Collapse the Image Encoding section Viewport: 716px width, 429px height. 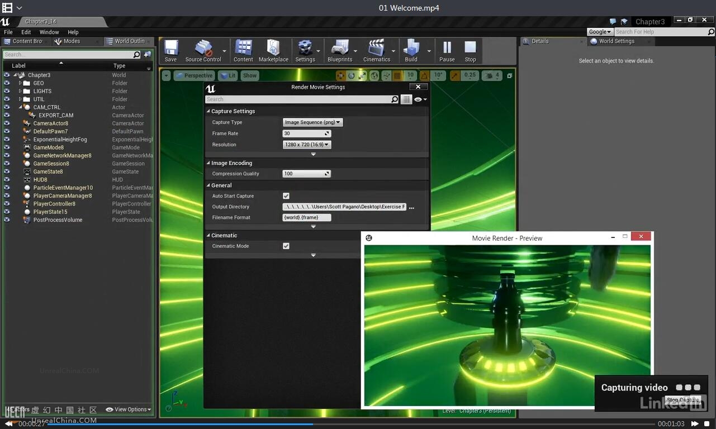208,163
